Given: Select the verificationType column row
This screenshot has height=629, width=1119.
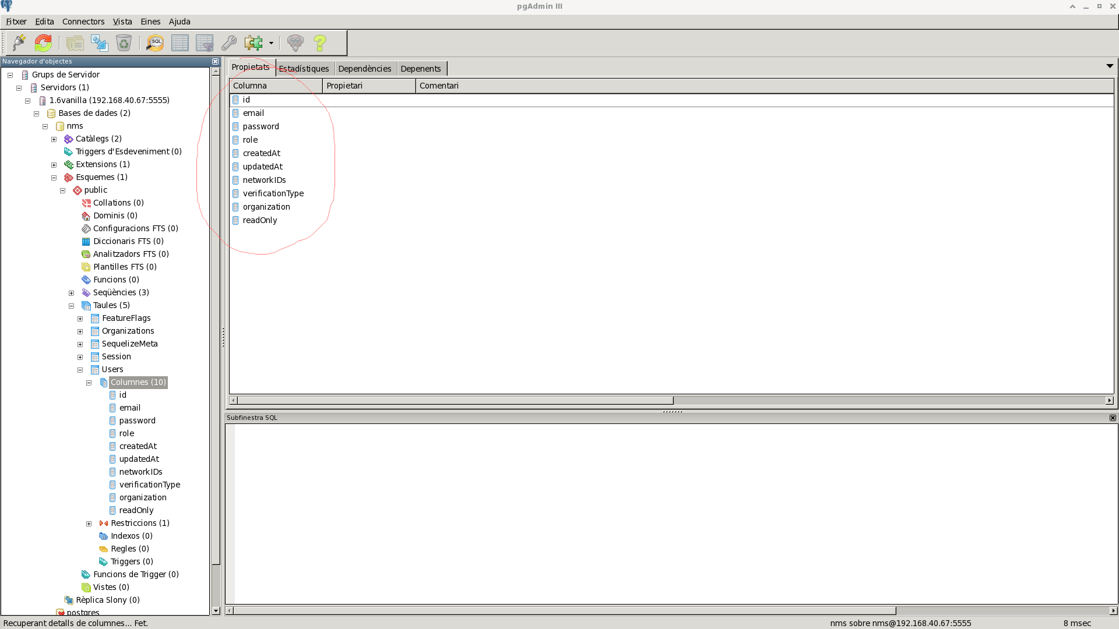Looking at the screenshot, I should 273,193.
